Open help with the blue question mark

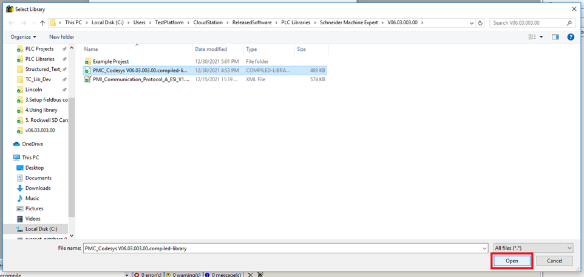point(571,37)
